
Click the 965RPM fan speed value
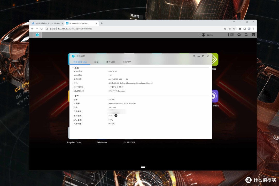coord(112,124)
